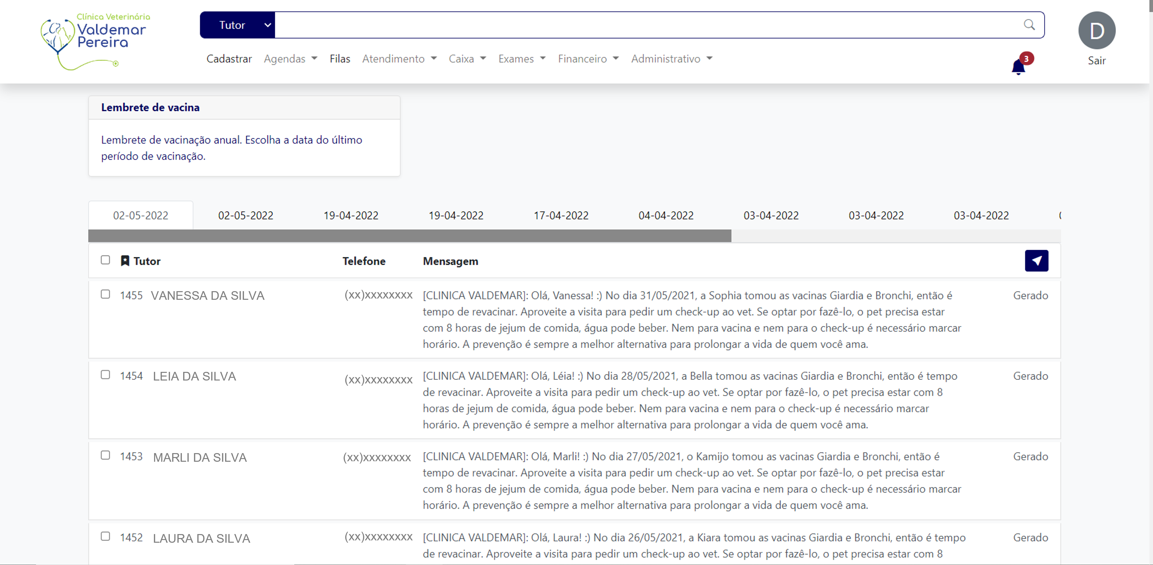Click the bookmark icon beside Tutor header
The width and height of the screenshot is (1153, 565).
pyautogui.click(x=125, y=260)
